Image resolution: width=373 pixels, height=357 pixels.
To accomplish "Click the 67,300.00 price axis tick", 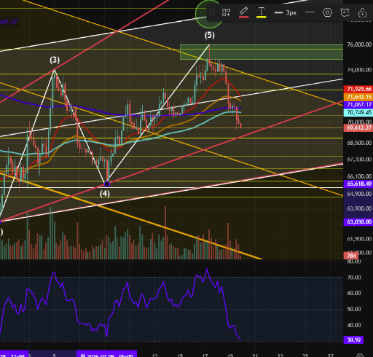I will (x=359, y=160).
